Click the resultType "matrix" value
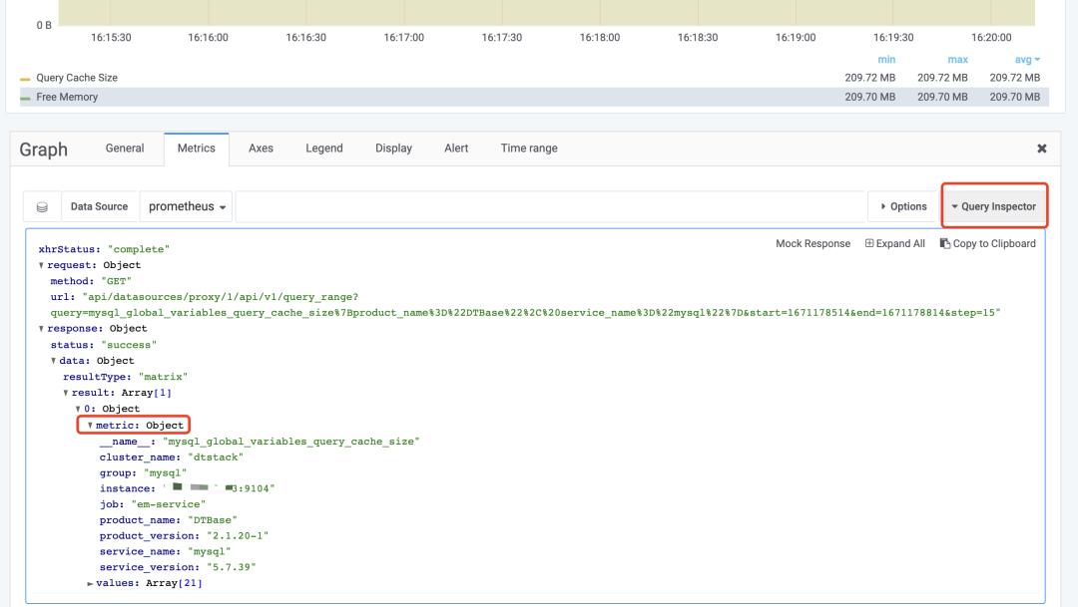Screen dimensions: 1078x607 pyautogui.click(x=163, y=377)
